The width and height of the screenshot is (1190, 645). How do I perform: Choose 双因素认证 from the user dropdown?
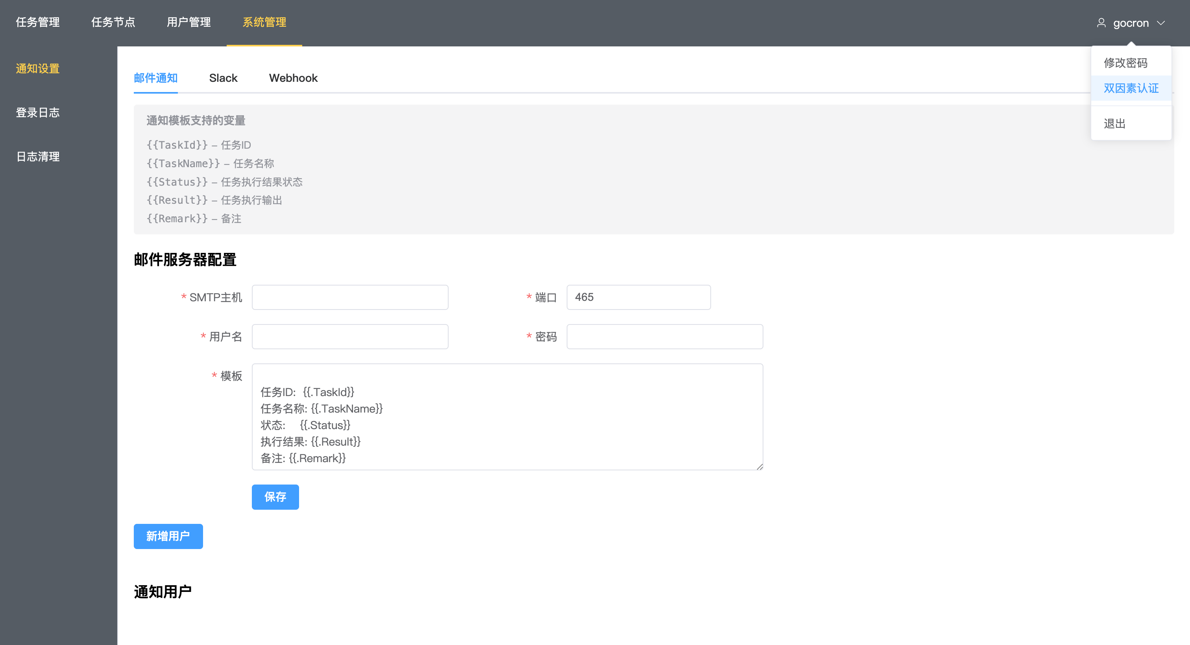1131,88
